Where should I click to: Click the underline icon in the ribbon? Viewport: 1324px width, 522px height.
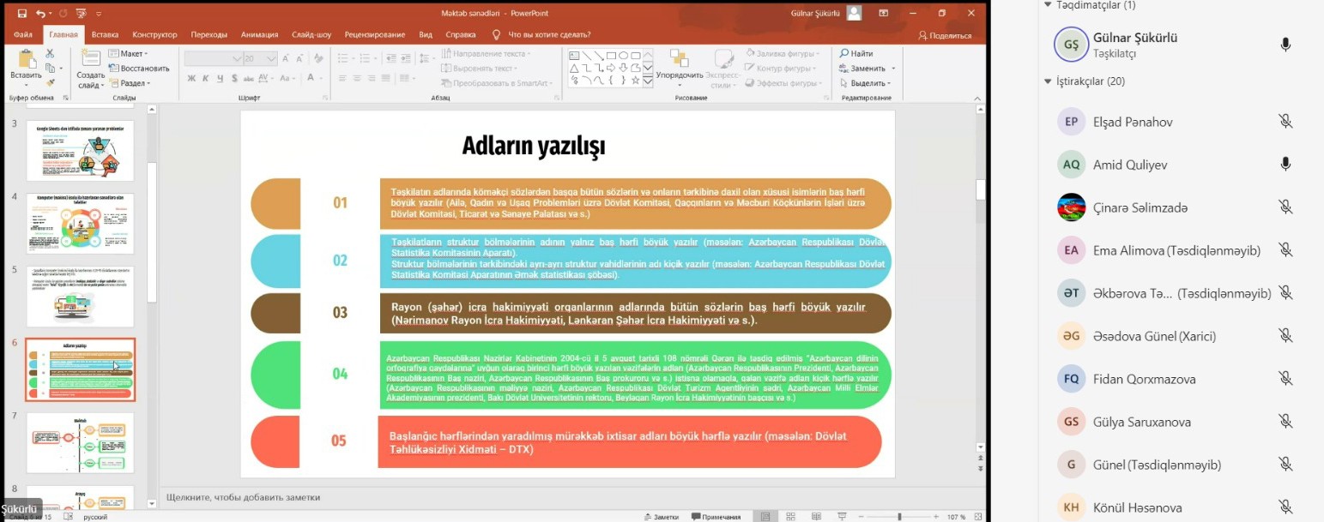(219, 77)
